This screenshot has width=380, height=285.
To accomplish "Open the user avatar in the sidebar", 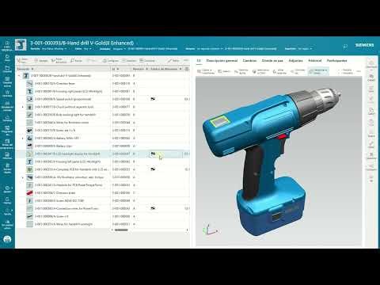I will (7, 239).
